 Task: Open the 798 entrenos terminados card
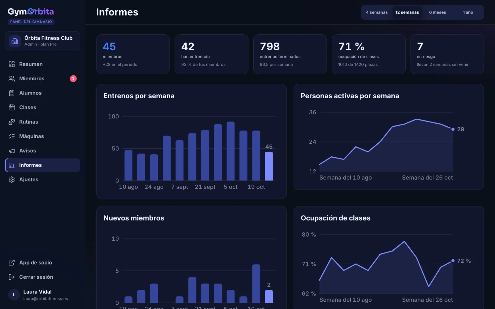[290, 54]
